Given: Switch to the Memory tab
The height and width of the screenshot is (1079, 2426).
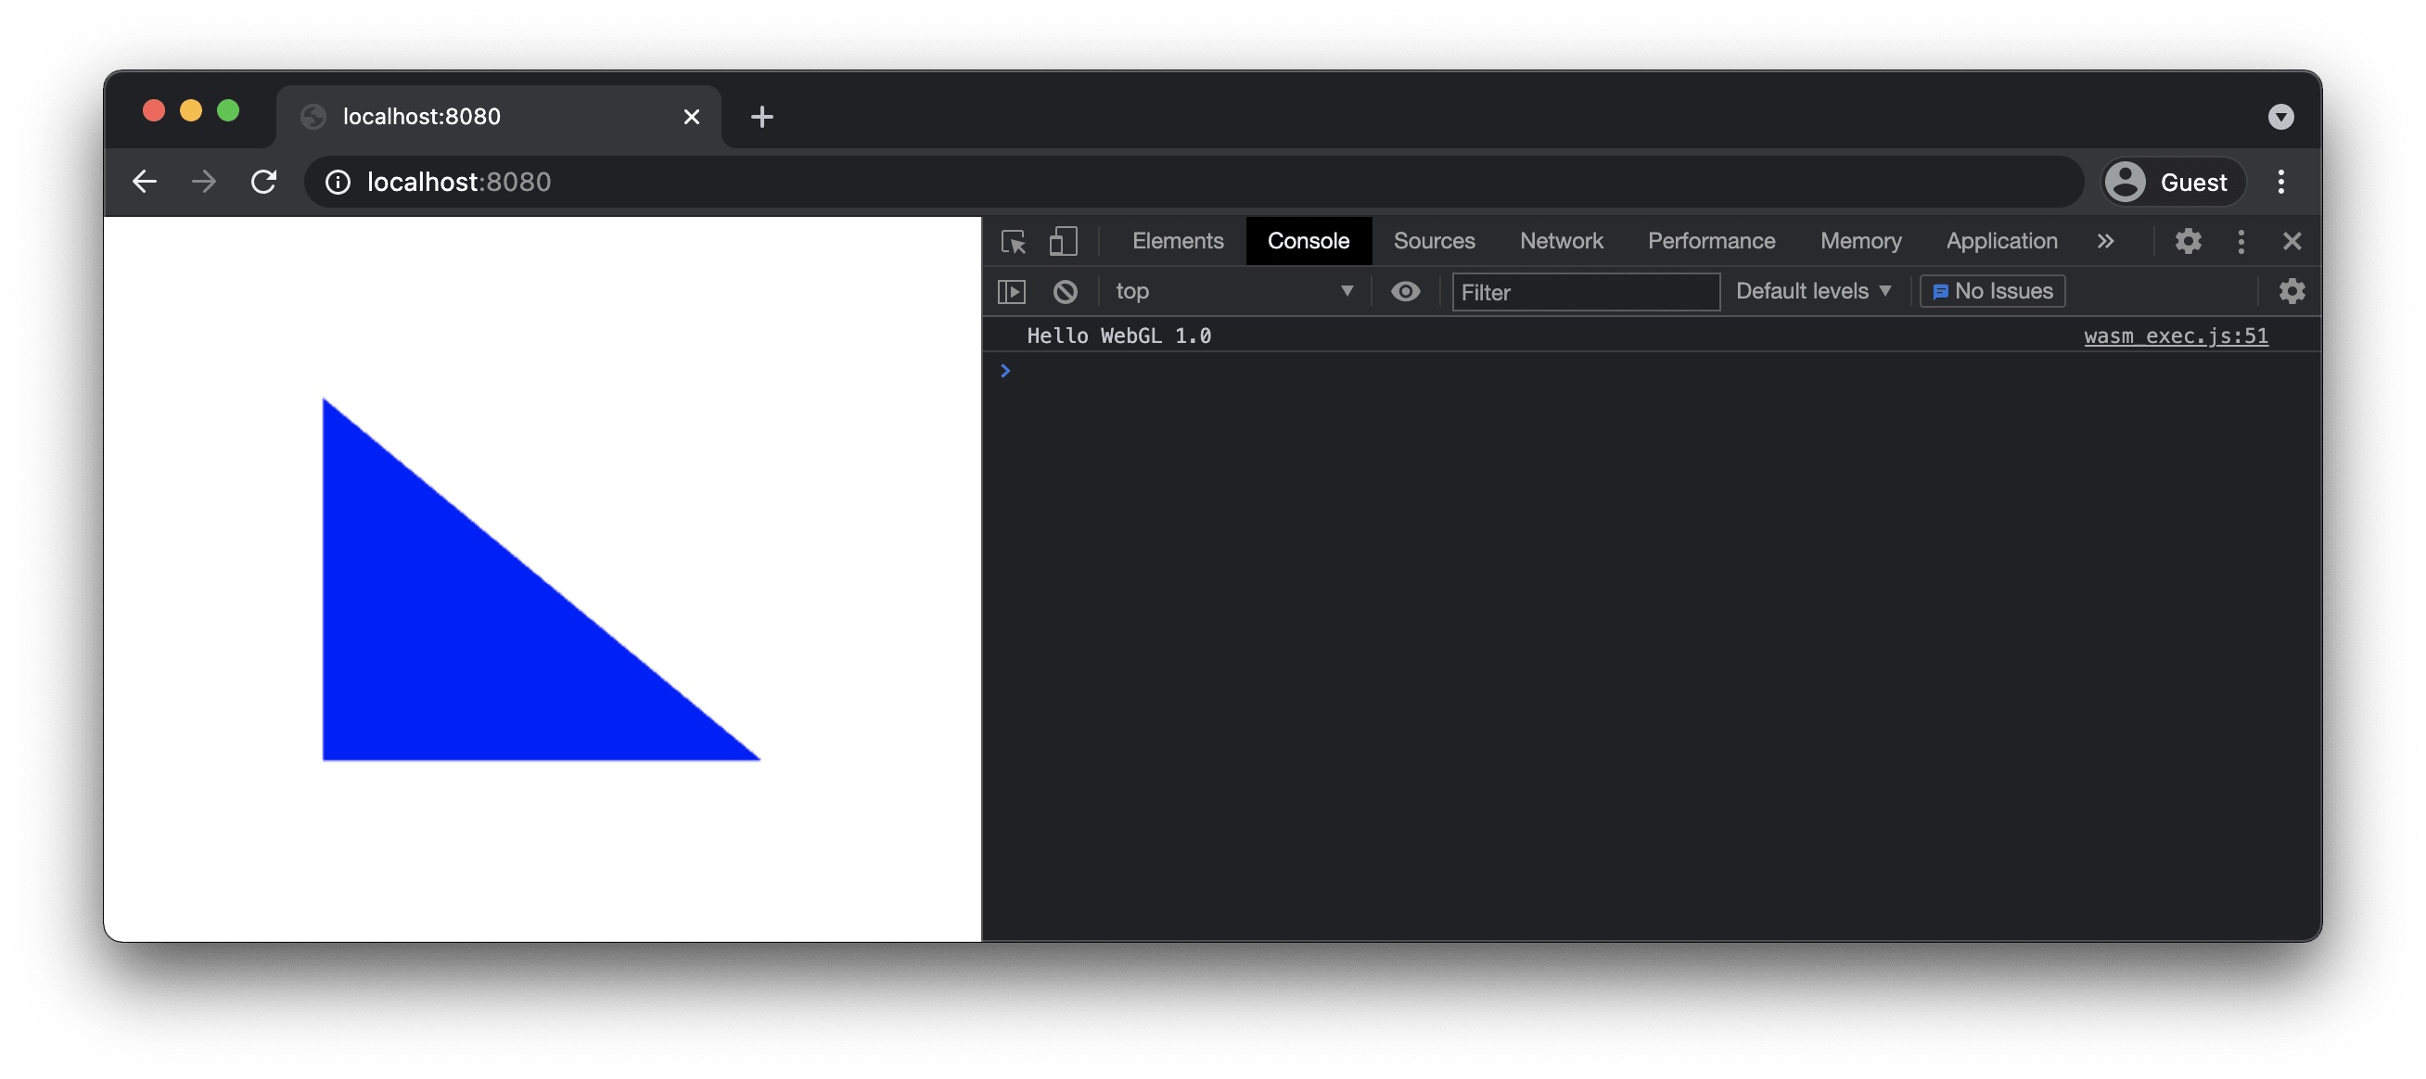Looking at the screenshot, I should (x=1860, y=241).
